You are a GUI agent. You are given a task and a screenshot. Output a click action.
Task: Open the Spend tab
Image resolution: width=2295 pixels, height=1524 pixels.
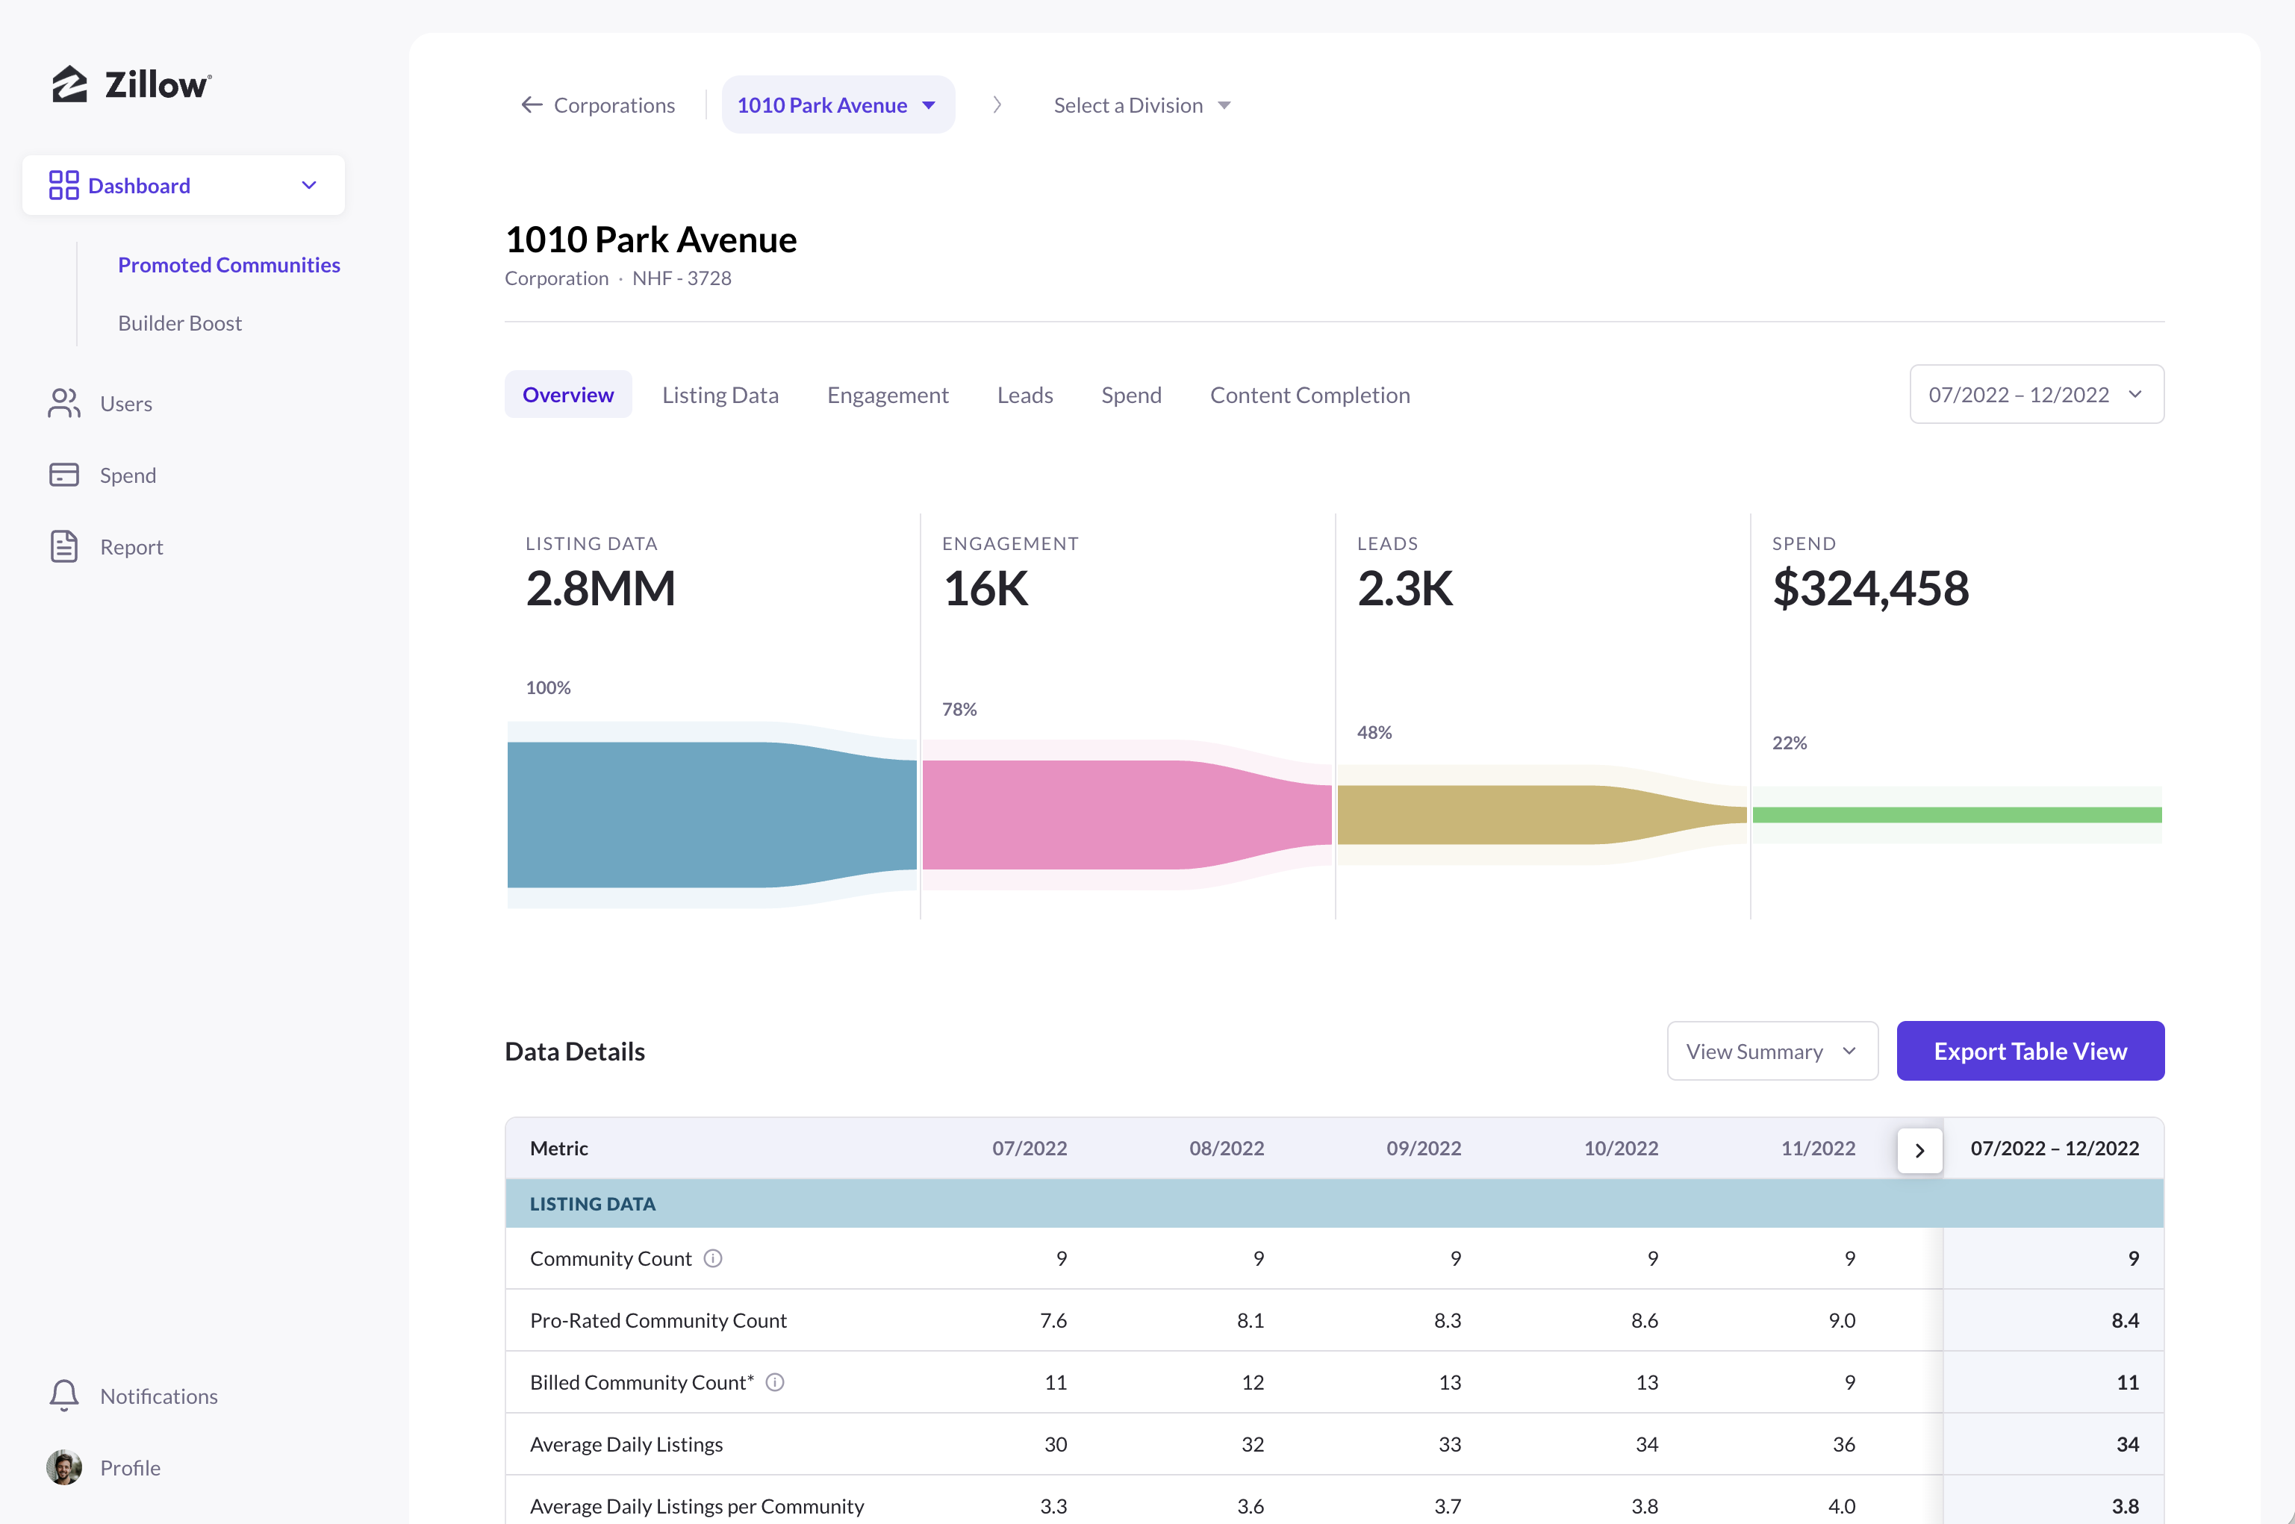click(1132, 395)
